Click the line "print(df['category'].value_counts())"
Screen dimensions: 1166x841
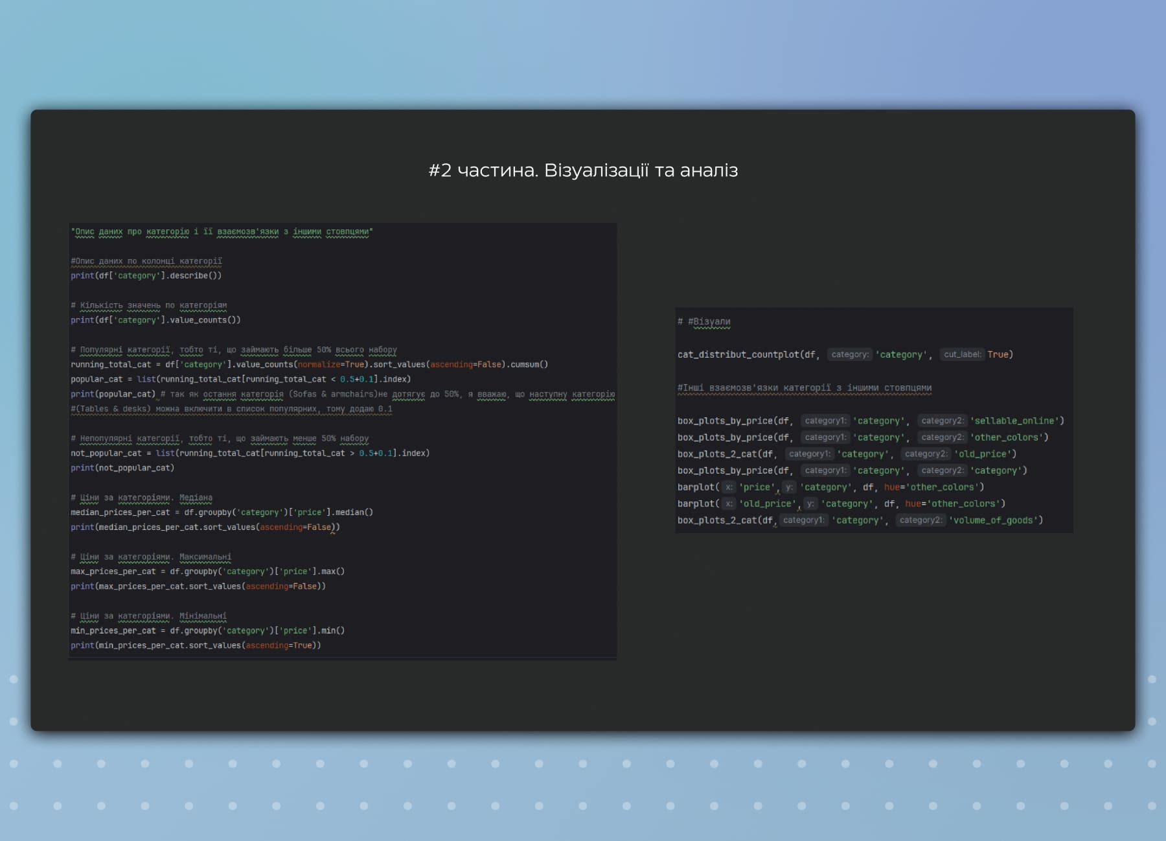(x=155, y=320)
